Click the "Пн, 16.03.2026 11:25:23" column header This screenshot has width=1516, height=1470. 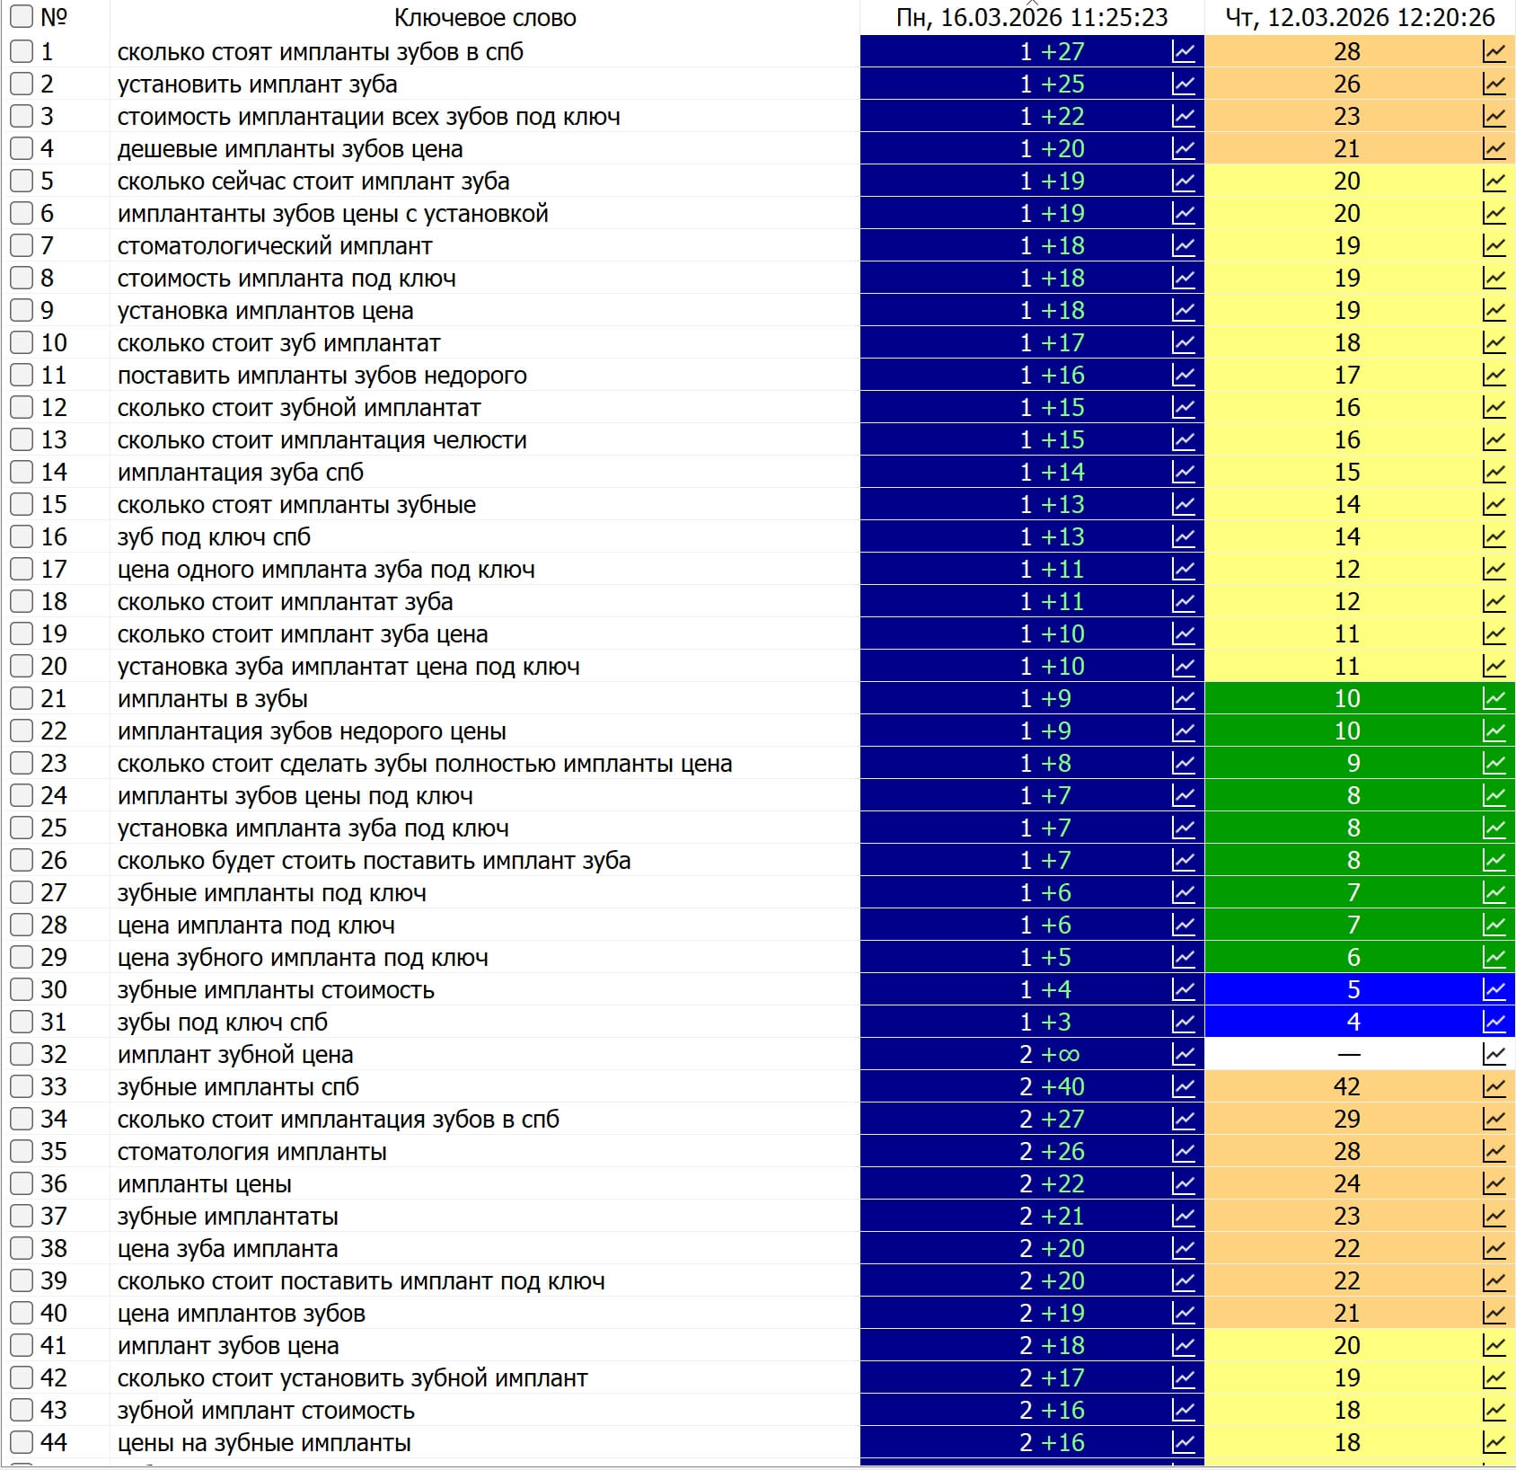tap(1032, 18)
